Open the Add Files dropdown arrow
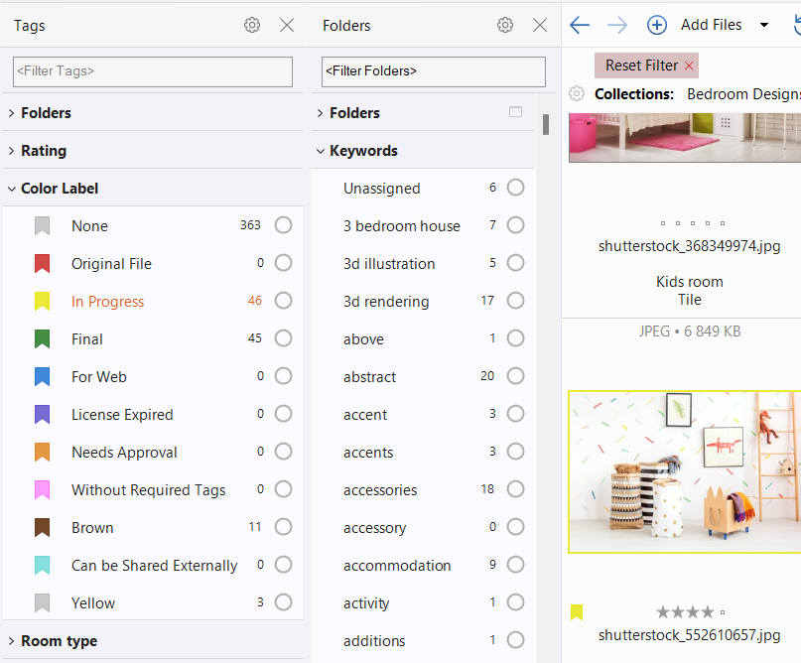 763,25
